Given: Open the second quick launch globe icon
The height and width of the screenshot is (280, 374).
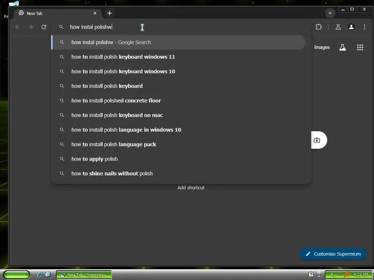Looking at the screenshot, I should pos(48,275).
